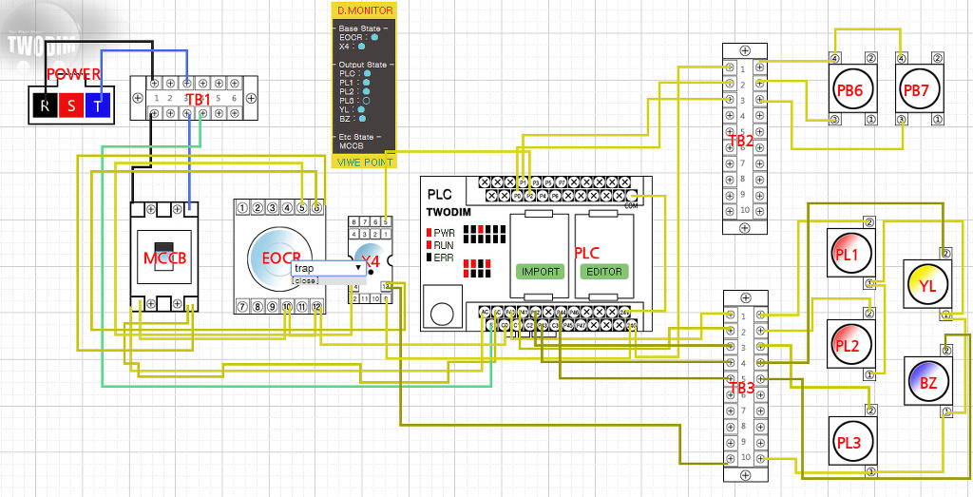Screen dimensions: 973x497
Task: Click PL2 indicator in D.MONITOR
Action: click(366, 92)
